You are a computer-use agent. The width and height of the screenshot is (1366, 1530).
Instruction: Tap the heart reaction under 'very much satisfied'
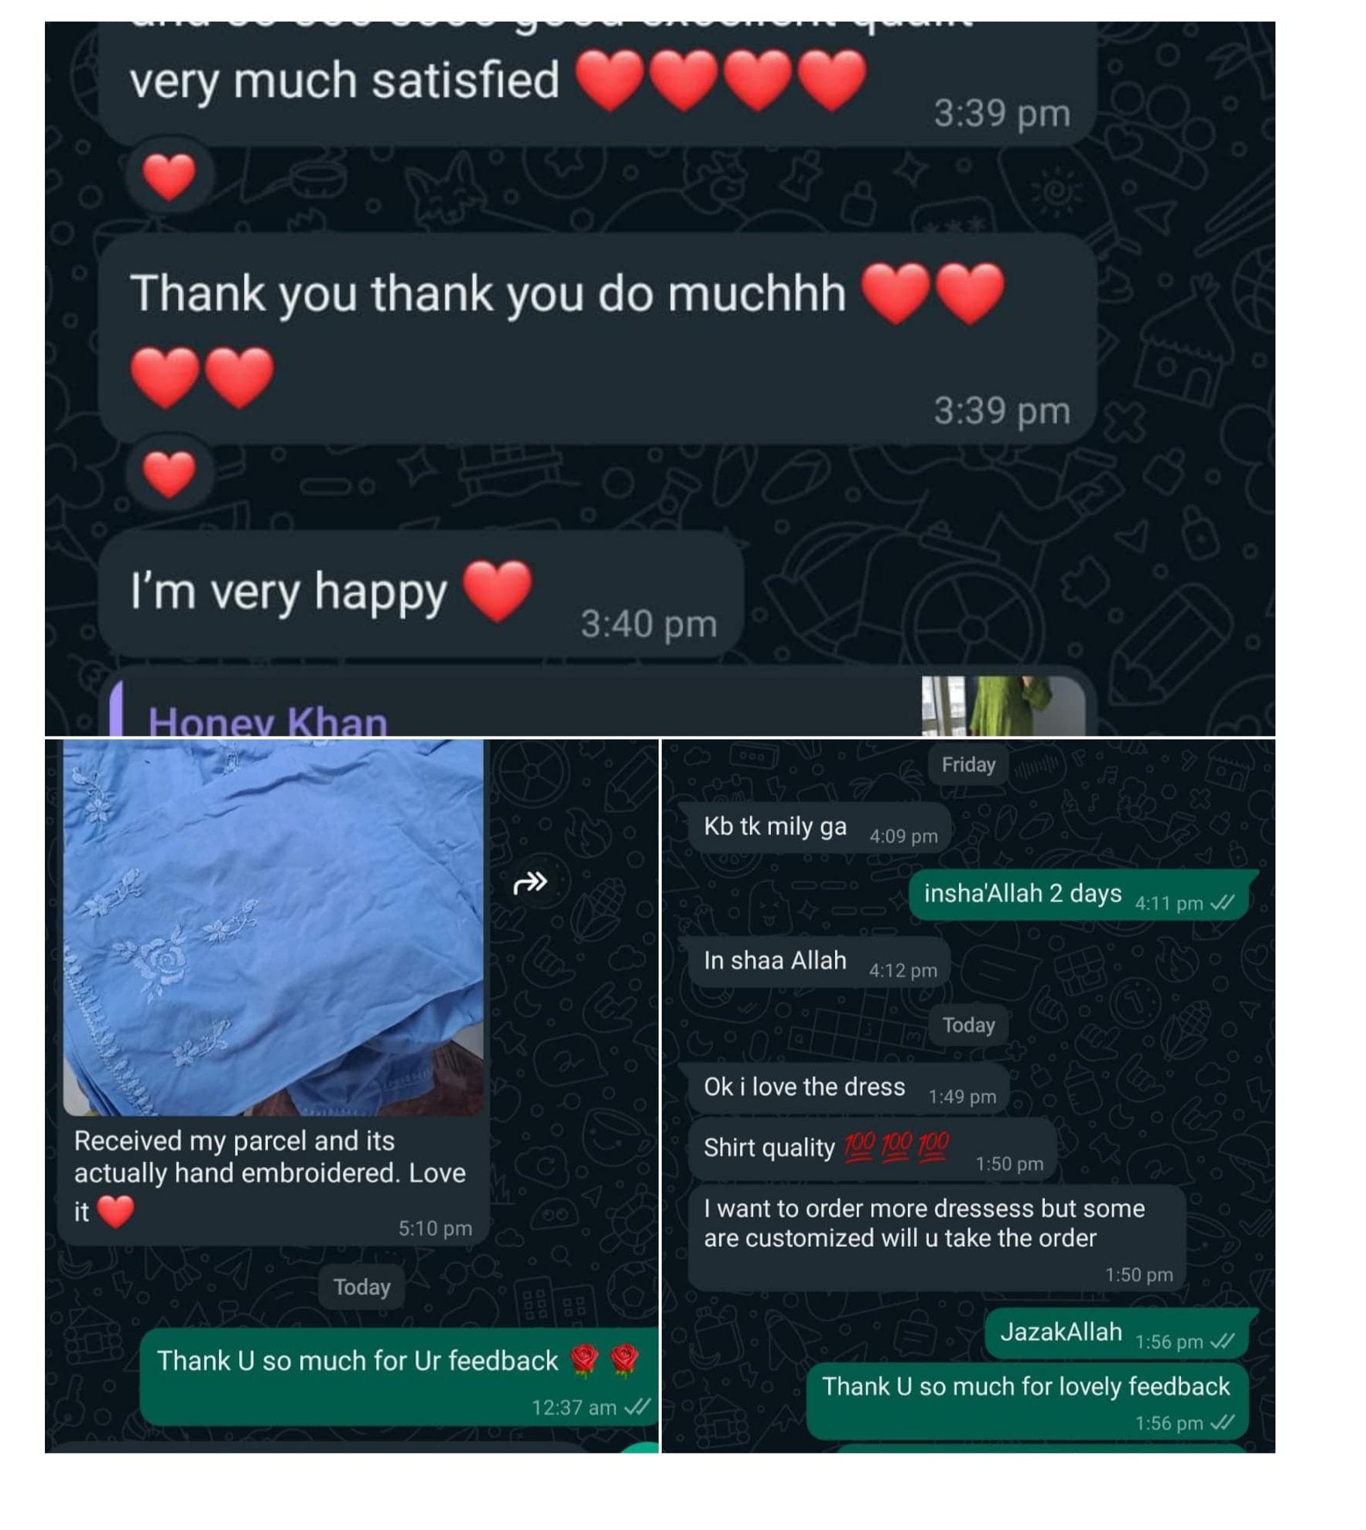[x=169, y=177]
